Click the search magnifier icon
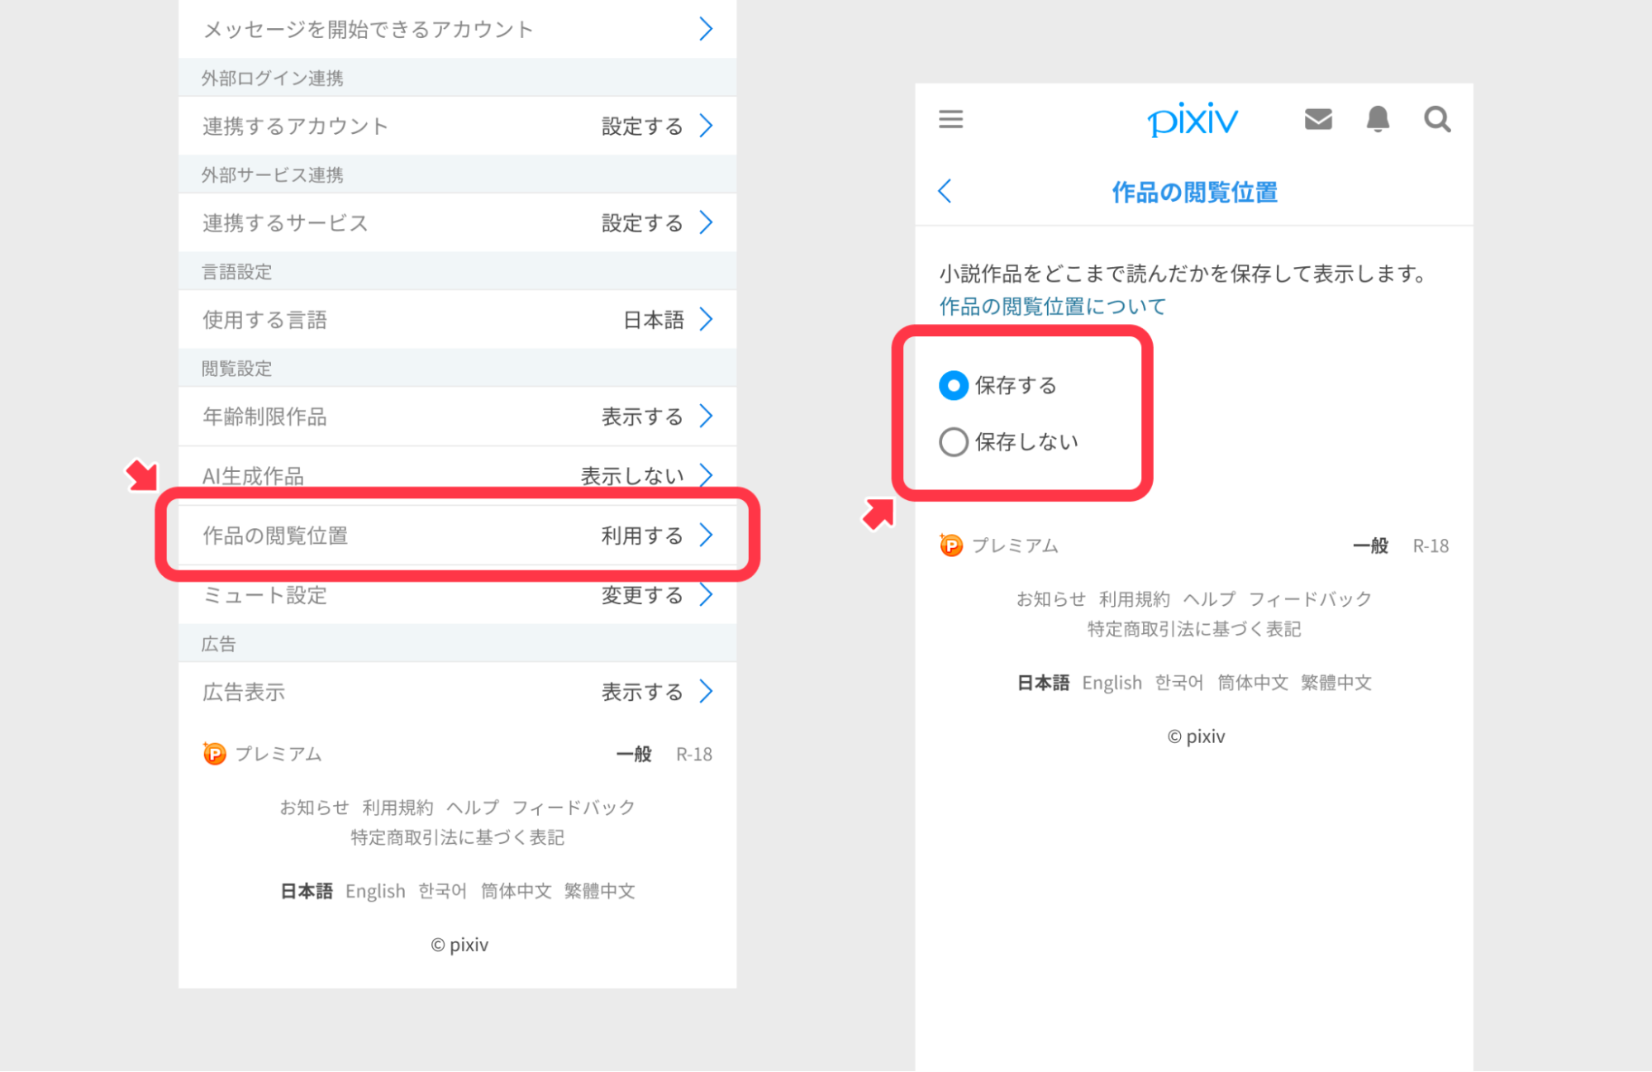Viewport: 1652px width, 1072px height. tap(1437, 119)
